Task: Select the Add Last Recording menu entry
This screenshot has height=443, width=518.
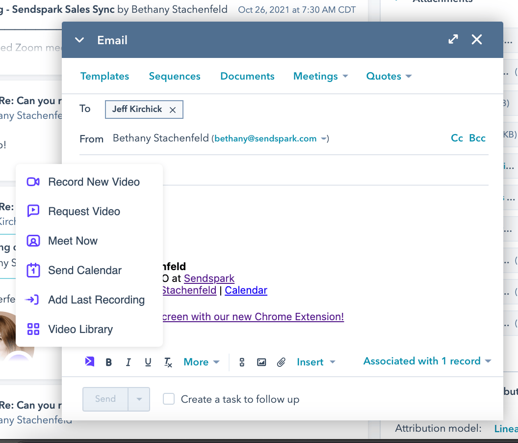Action: [89, 300]
